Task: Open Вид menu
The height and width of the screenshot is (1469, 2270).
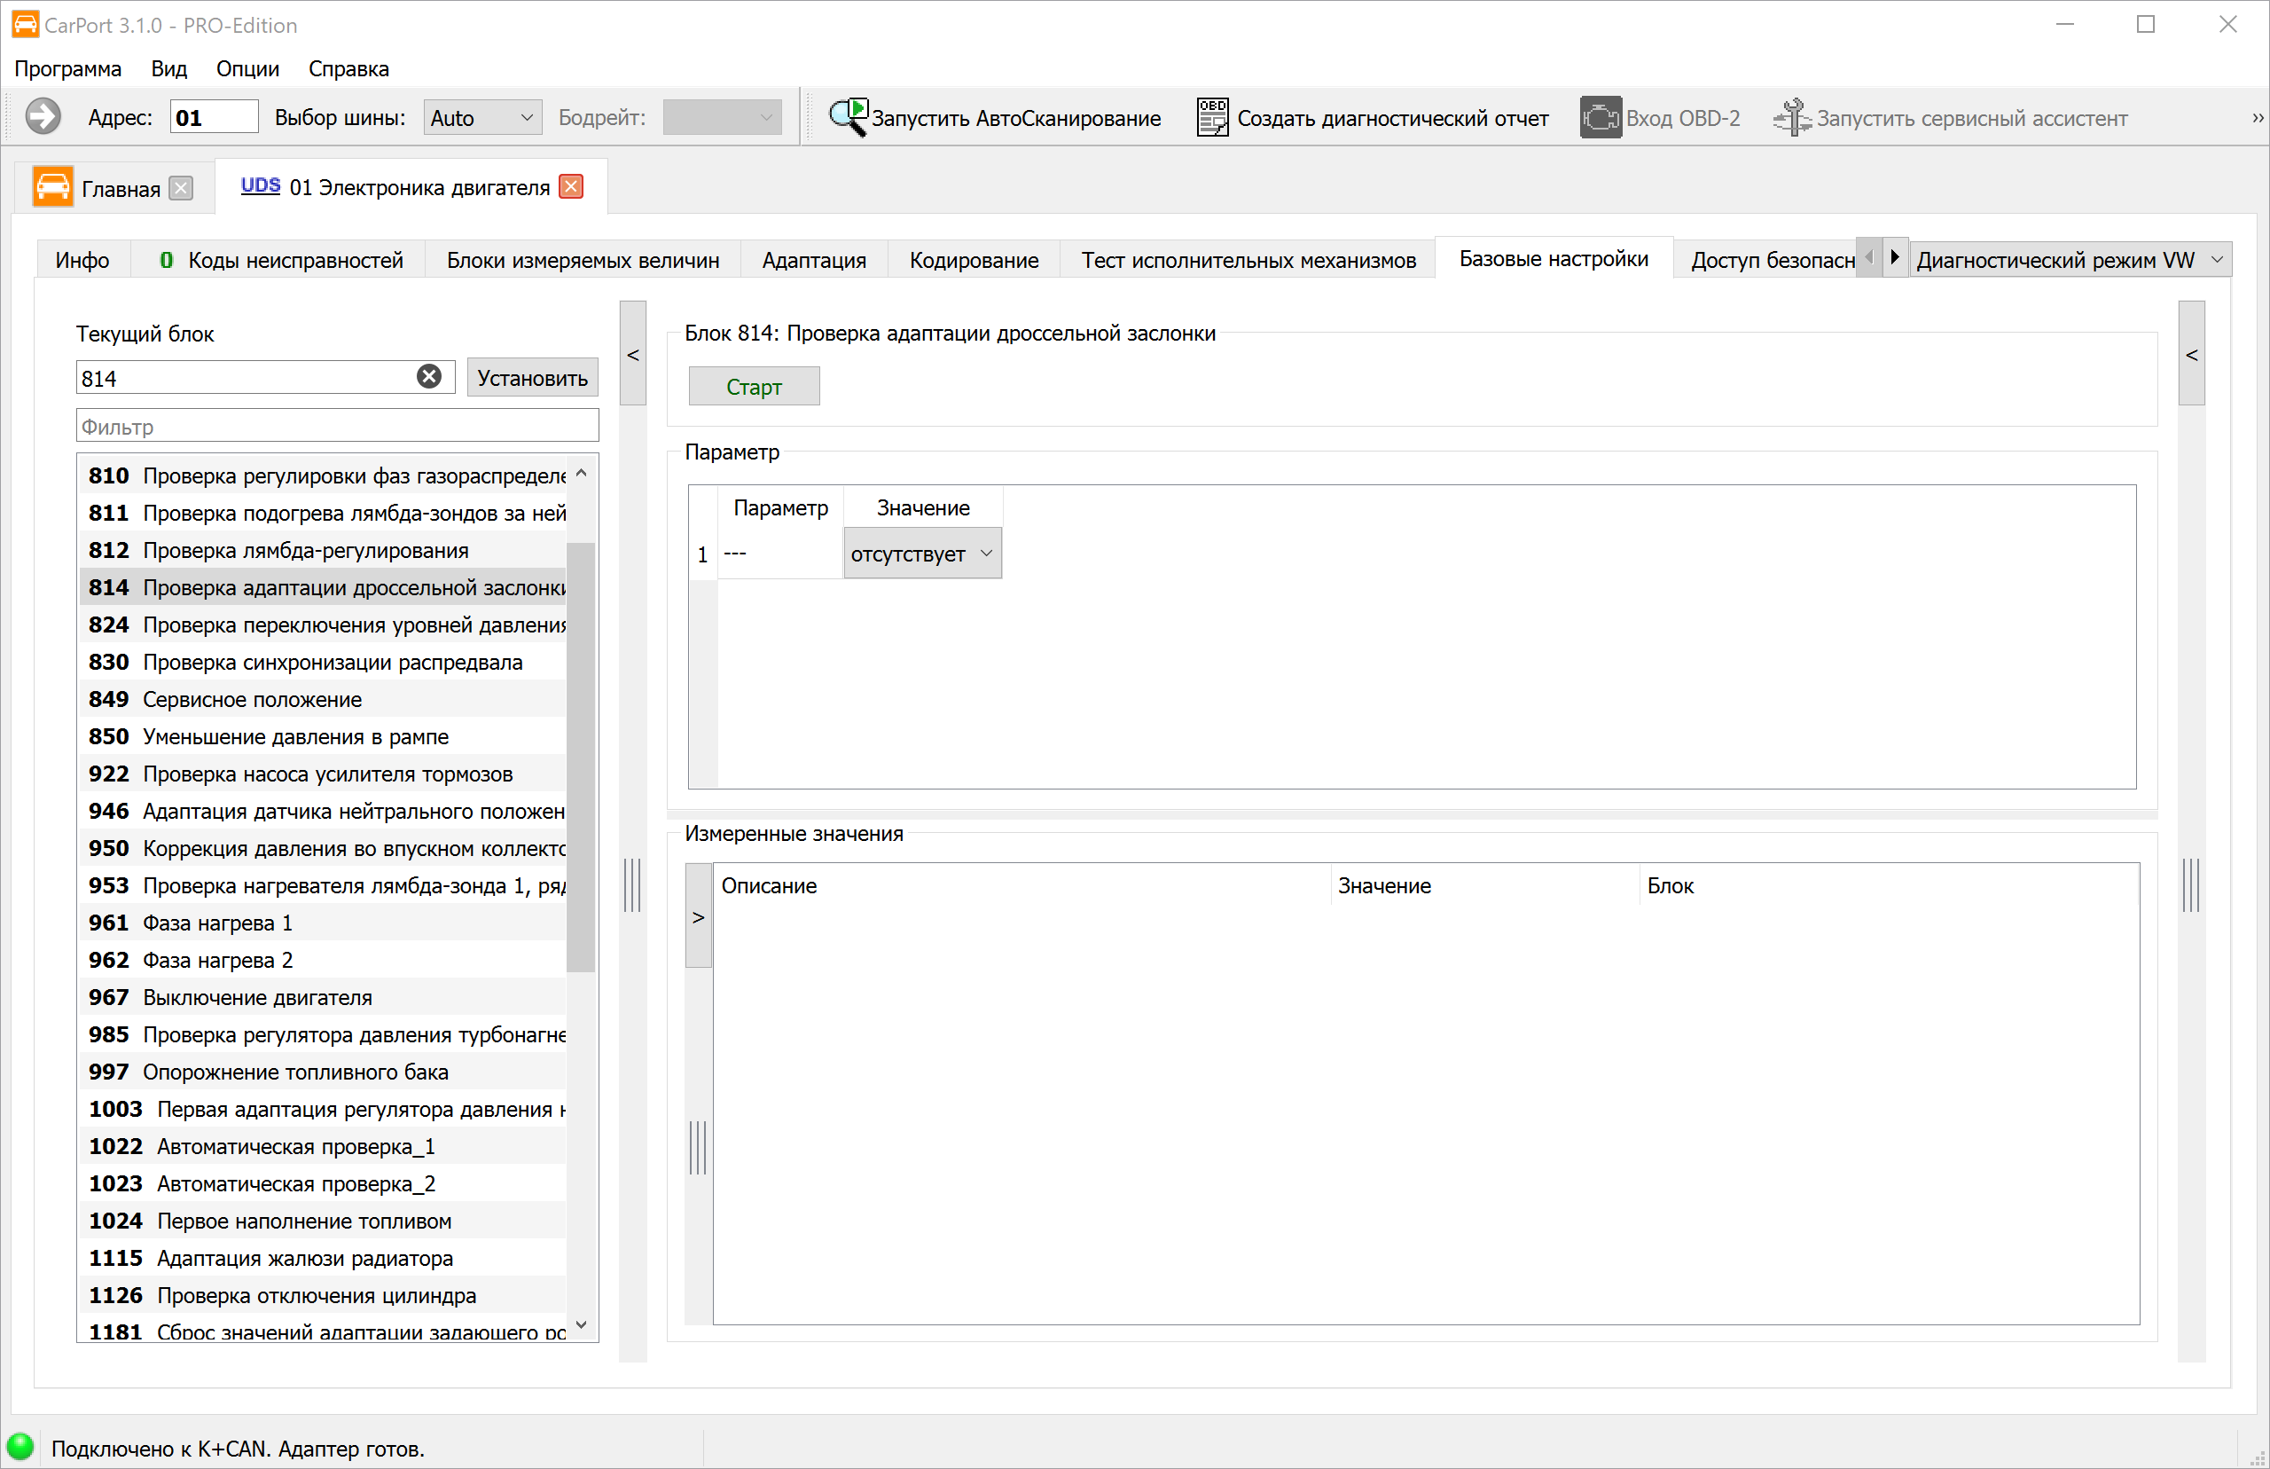Action: point(168,68)
